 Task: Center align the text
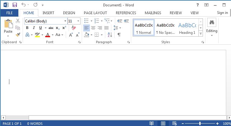(x=93, y=28)
